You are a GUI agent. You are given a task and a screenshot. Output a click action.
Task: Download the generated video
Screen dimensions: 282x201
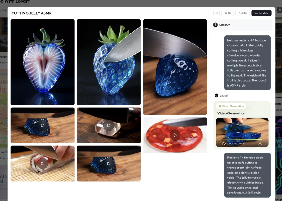click(x=260, y=144)
